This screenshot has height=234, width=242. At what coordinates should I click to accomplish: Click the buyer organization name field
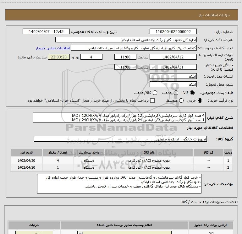[x=126, y=40]
